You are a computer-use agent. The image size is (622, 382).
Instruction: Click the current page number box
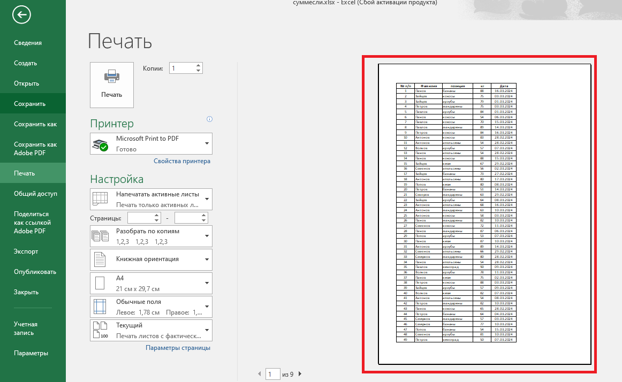click(272, 374)
